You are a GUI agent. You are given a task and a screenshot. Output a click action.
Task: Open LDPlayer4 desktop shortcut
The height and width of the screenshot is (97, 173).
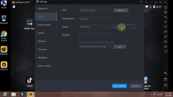[x=4, y=66]
